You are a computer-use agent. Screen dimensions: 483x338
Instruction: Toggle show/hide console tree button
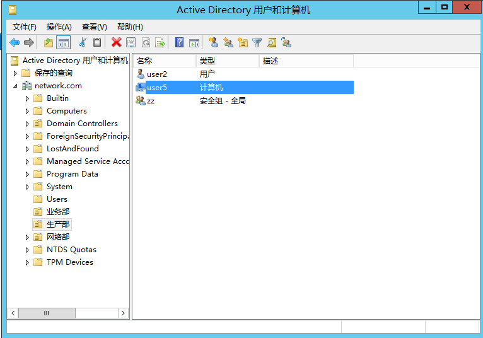click(x=64, y=42)
